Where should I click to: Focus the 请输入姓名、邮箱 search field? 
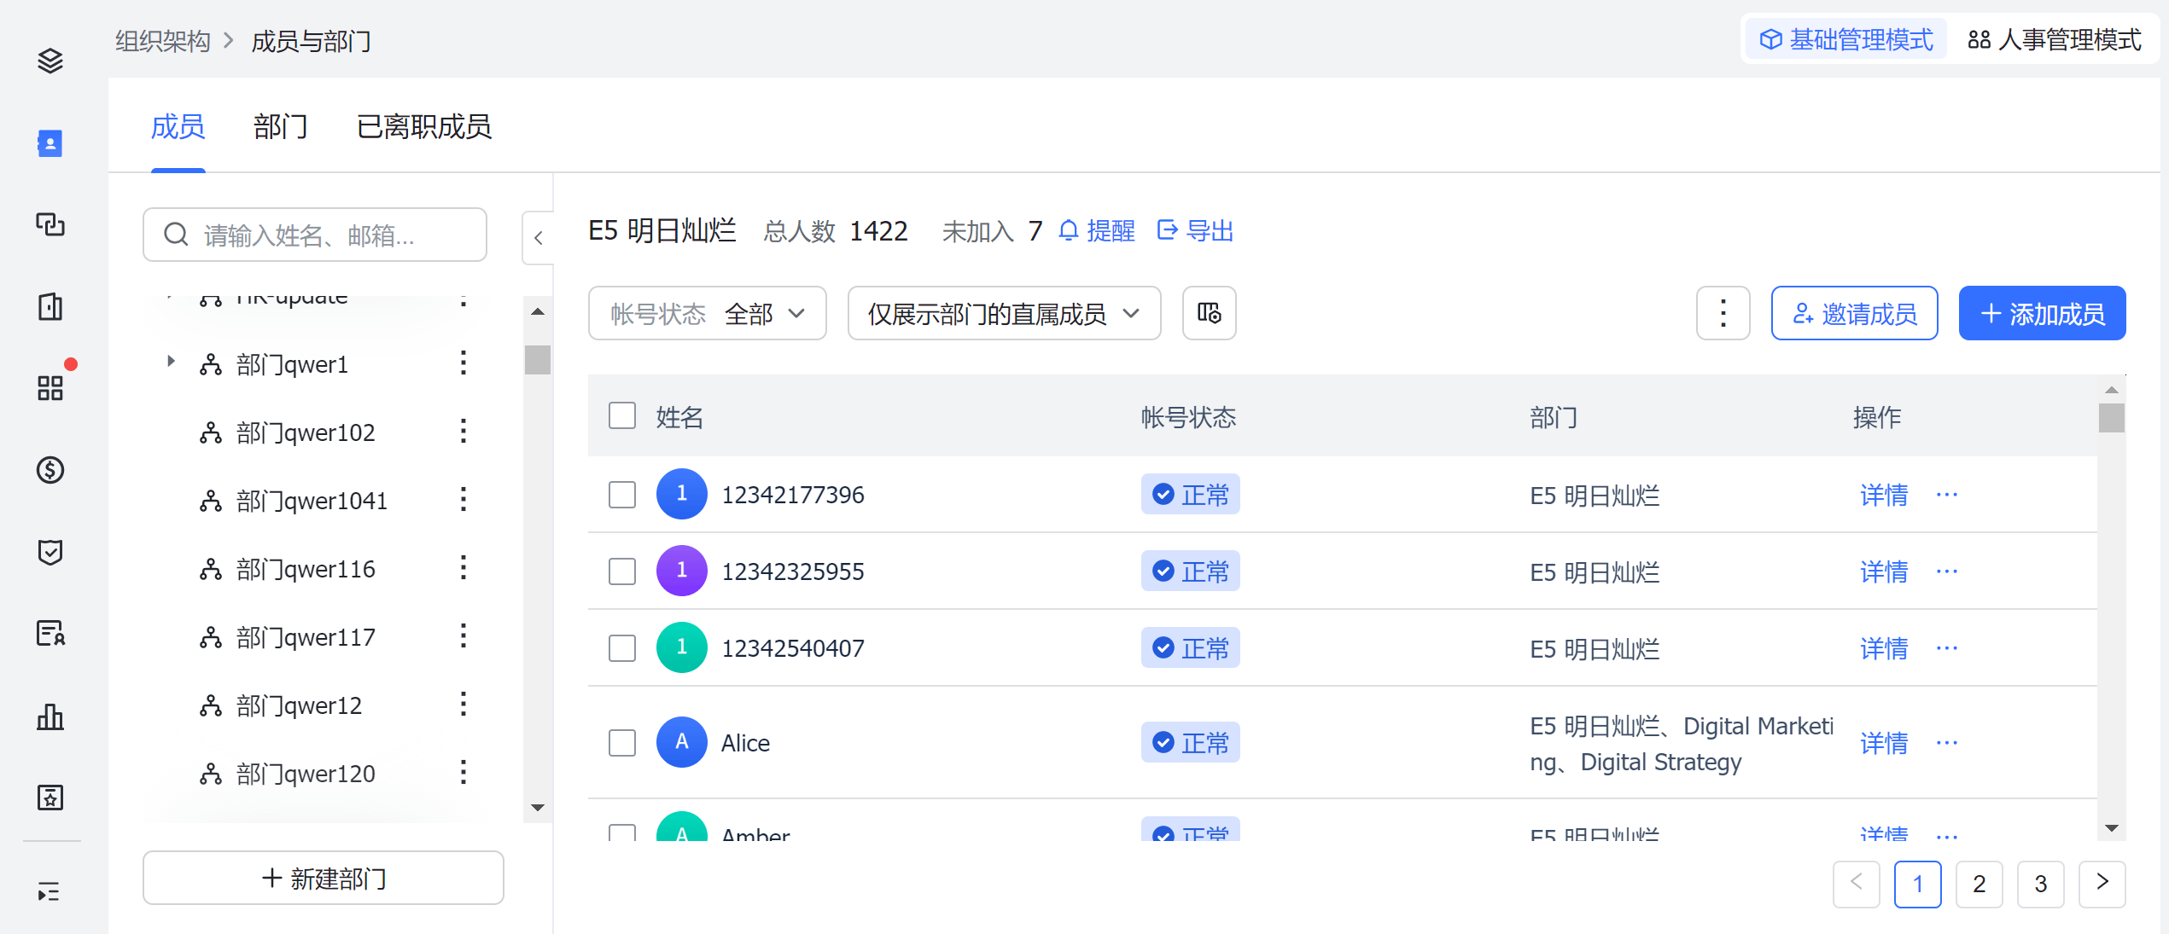(x=315, y=235)
